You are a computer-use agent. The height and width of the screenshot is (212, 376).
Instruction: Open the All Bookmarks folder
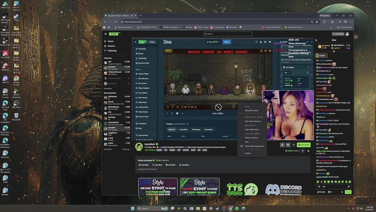(344, 27)
